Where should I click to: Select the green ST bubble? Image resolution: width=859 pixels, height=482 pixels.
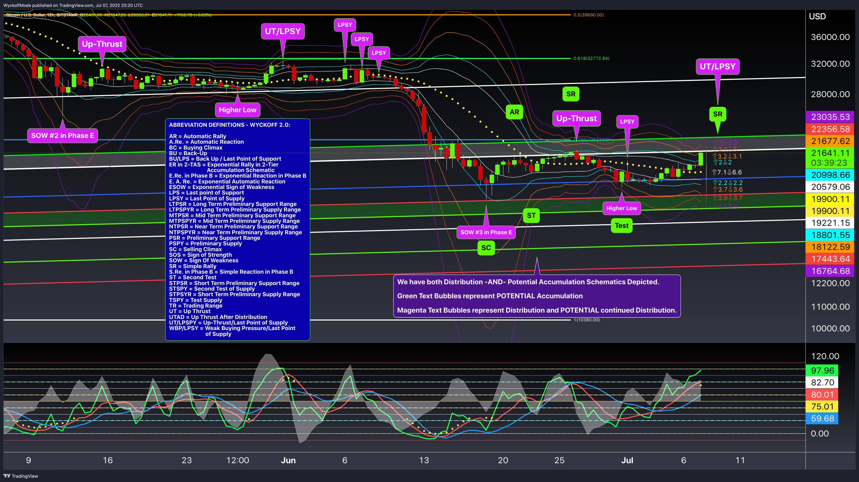531,216
